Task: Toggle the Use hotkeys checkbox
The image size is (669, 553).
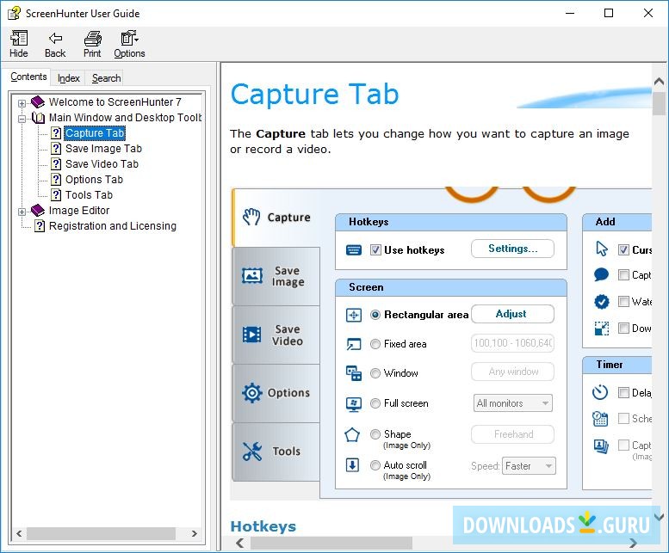Action: (x=375, y=250)
